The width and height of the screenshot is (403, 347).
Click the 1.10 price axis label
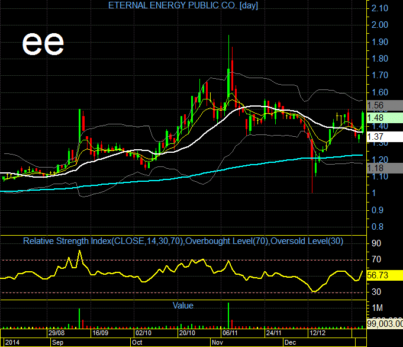[379, 176]
